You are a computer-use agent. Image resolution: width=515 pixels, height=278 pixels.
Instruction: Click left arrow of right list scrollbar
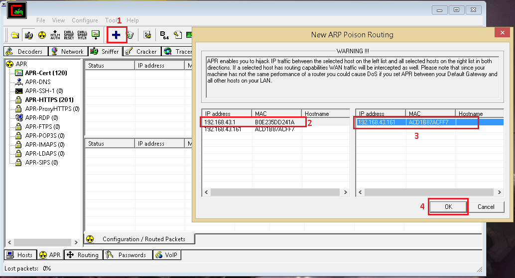click(360, 192)
